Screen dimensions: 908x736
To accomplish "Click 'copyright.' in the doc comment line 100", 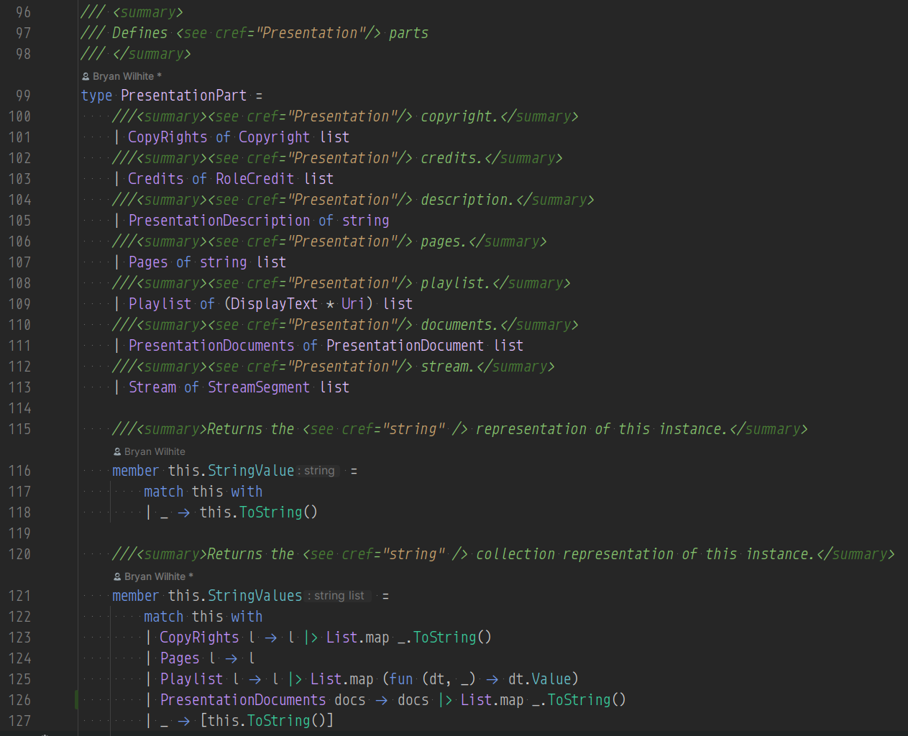I will tap(459, 116).
